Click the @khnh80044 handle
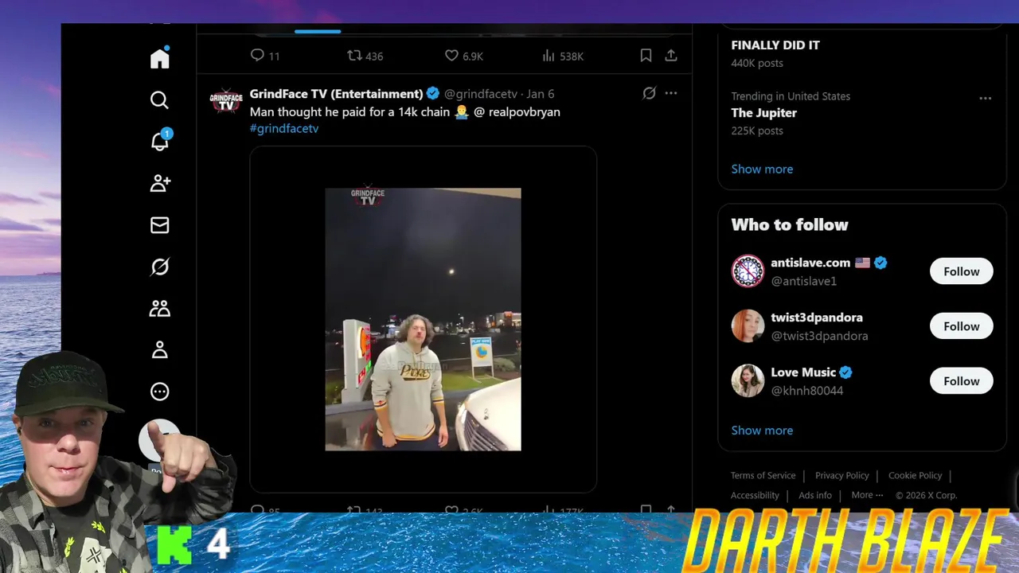Screen dimensions: 1019x573 (x=806, y=391)
